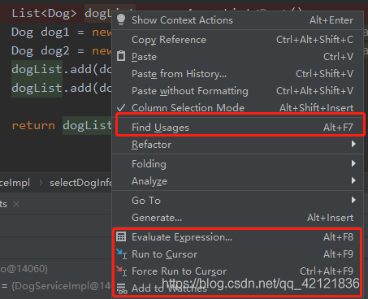The height and width of the screenshot is (299, 368).
Task: Click the Run to Cursor arrow icon
Action: pos(121,254)
